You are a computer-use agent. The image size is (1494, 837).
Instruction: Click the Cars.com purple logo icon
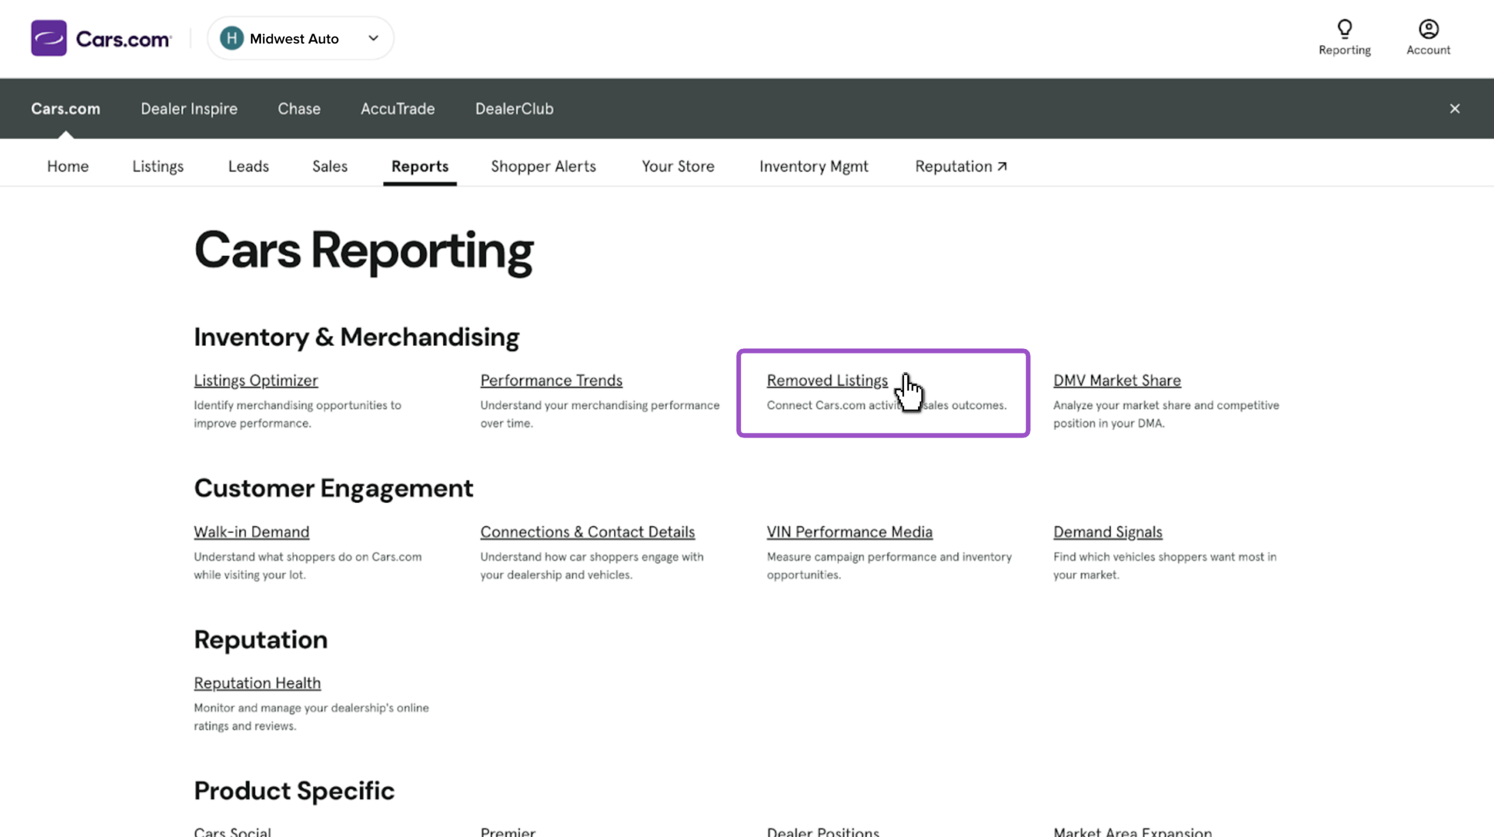(x=49, y=38)
